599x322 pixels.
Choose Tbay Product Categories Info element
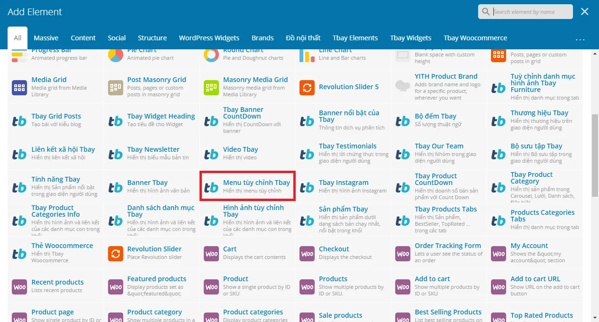tap(56, 221)
